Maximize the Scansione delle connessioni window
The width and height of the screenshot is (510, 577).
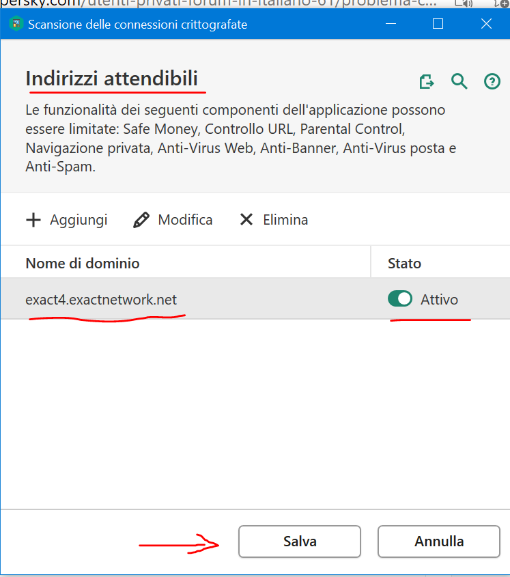coord(438,24)
